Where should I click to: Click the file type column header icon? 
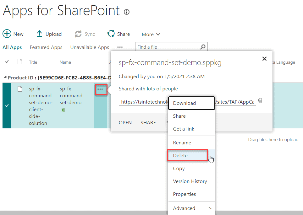(x=20, y=62)
